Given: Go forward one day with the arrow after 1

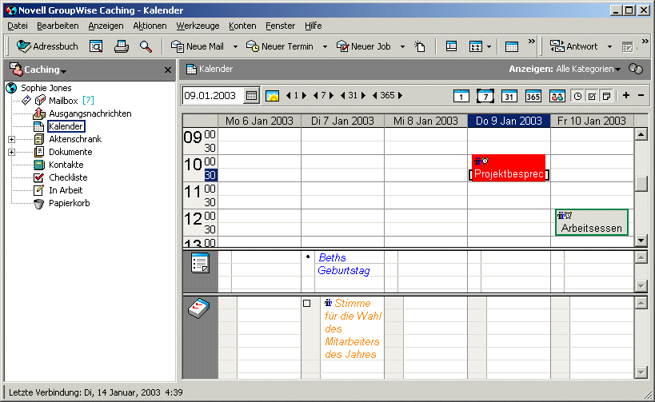Looking at the screenshot, I should click(x=304, y=96).
